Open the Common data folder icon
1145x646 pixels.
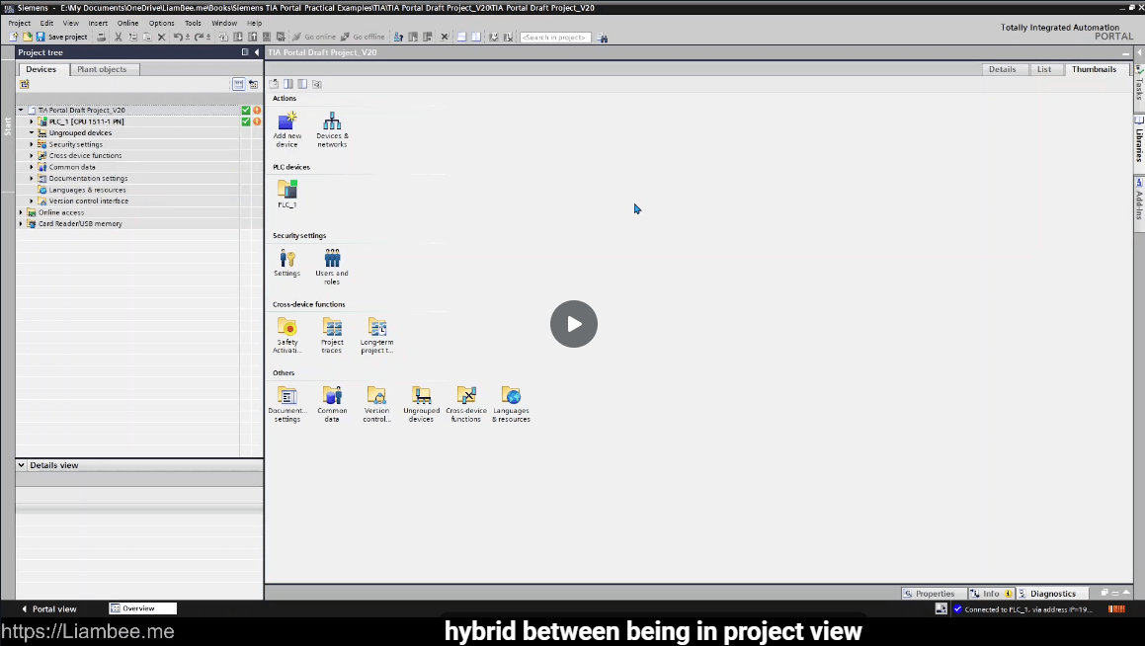point(332,396)
